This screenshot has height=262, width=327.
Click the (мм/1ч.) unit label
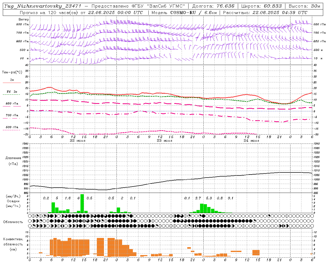pos(13,206)
